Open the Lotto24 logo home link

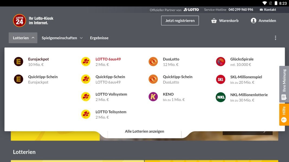click(33, 21)
